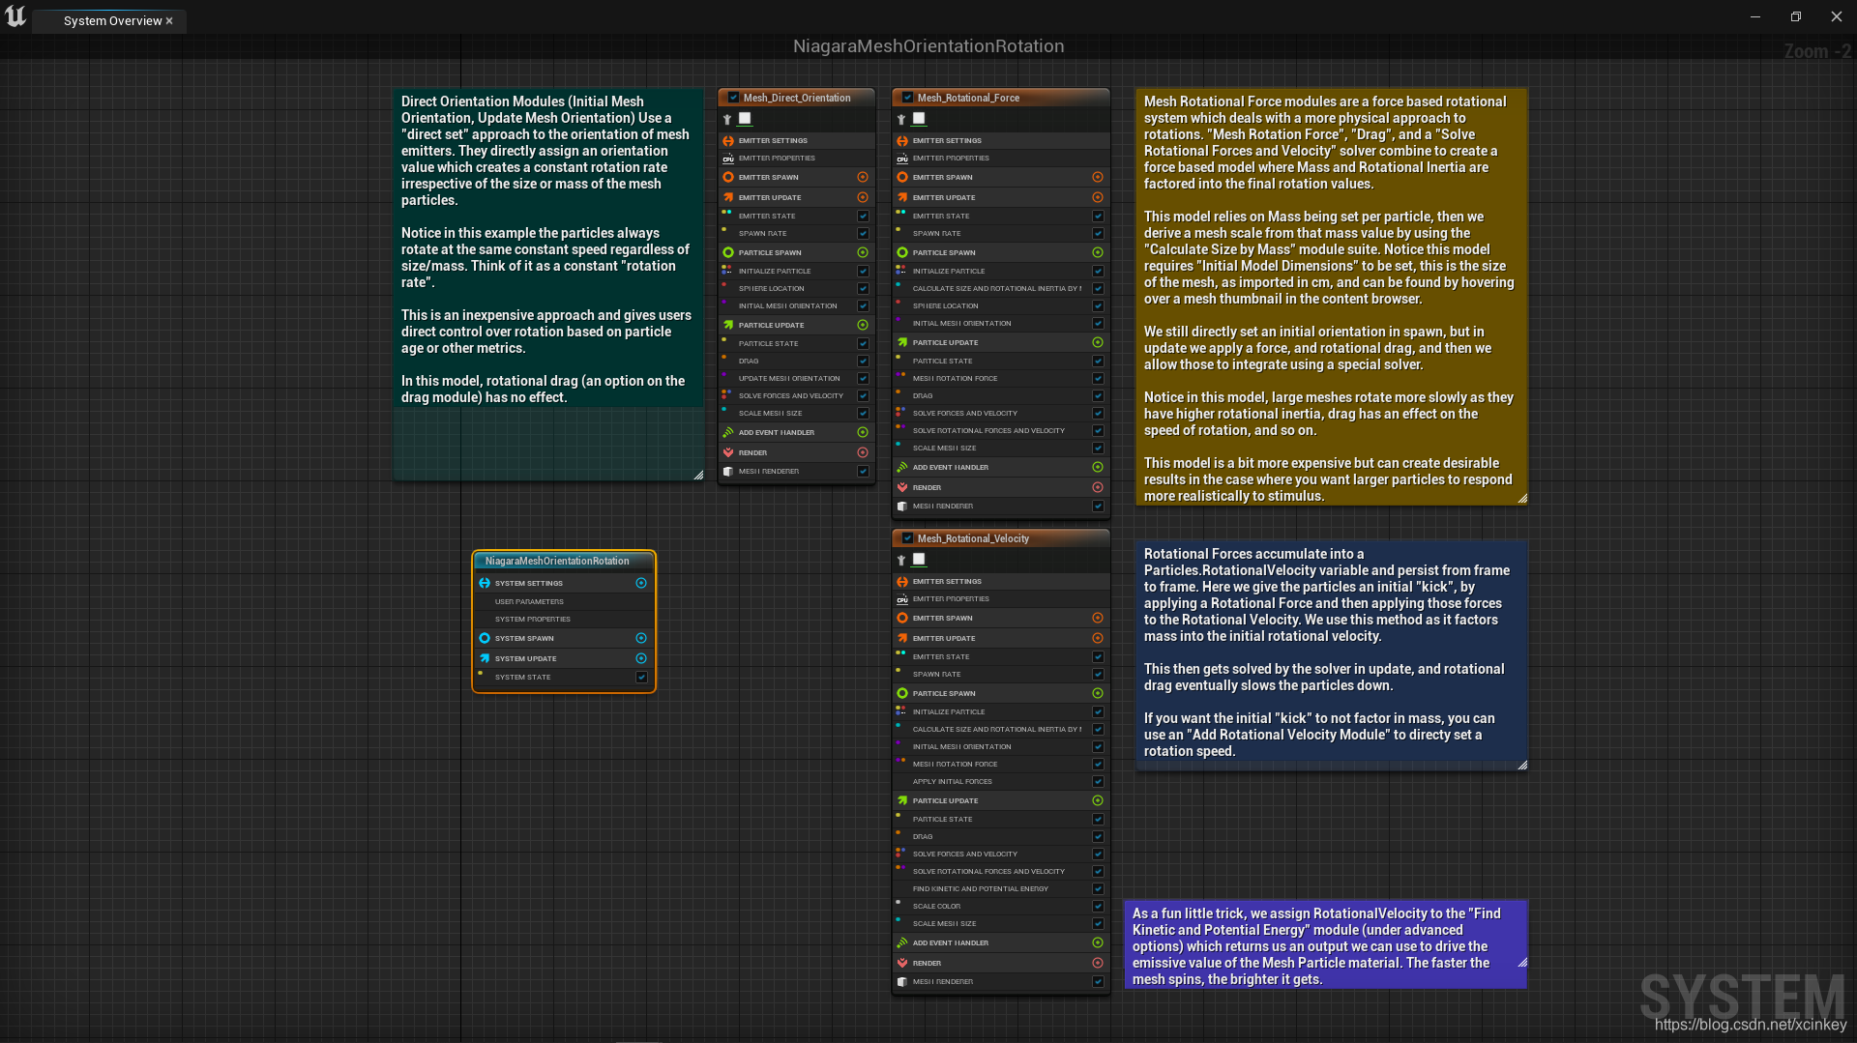Click CPU Emitter Properties icon in Mesh_Direct_Orientation
Viewport: 1857px width, 1043px height.
click(728, 159)
